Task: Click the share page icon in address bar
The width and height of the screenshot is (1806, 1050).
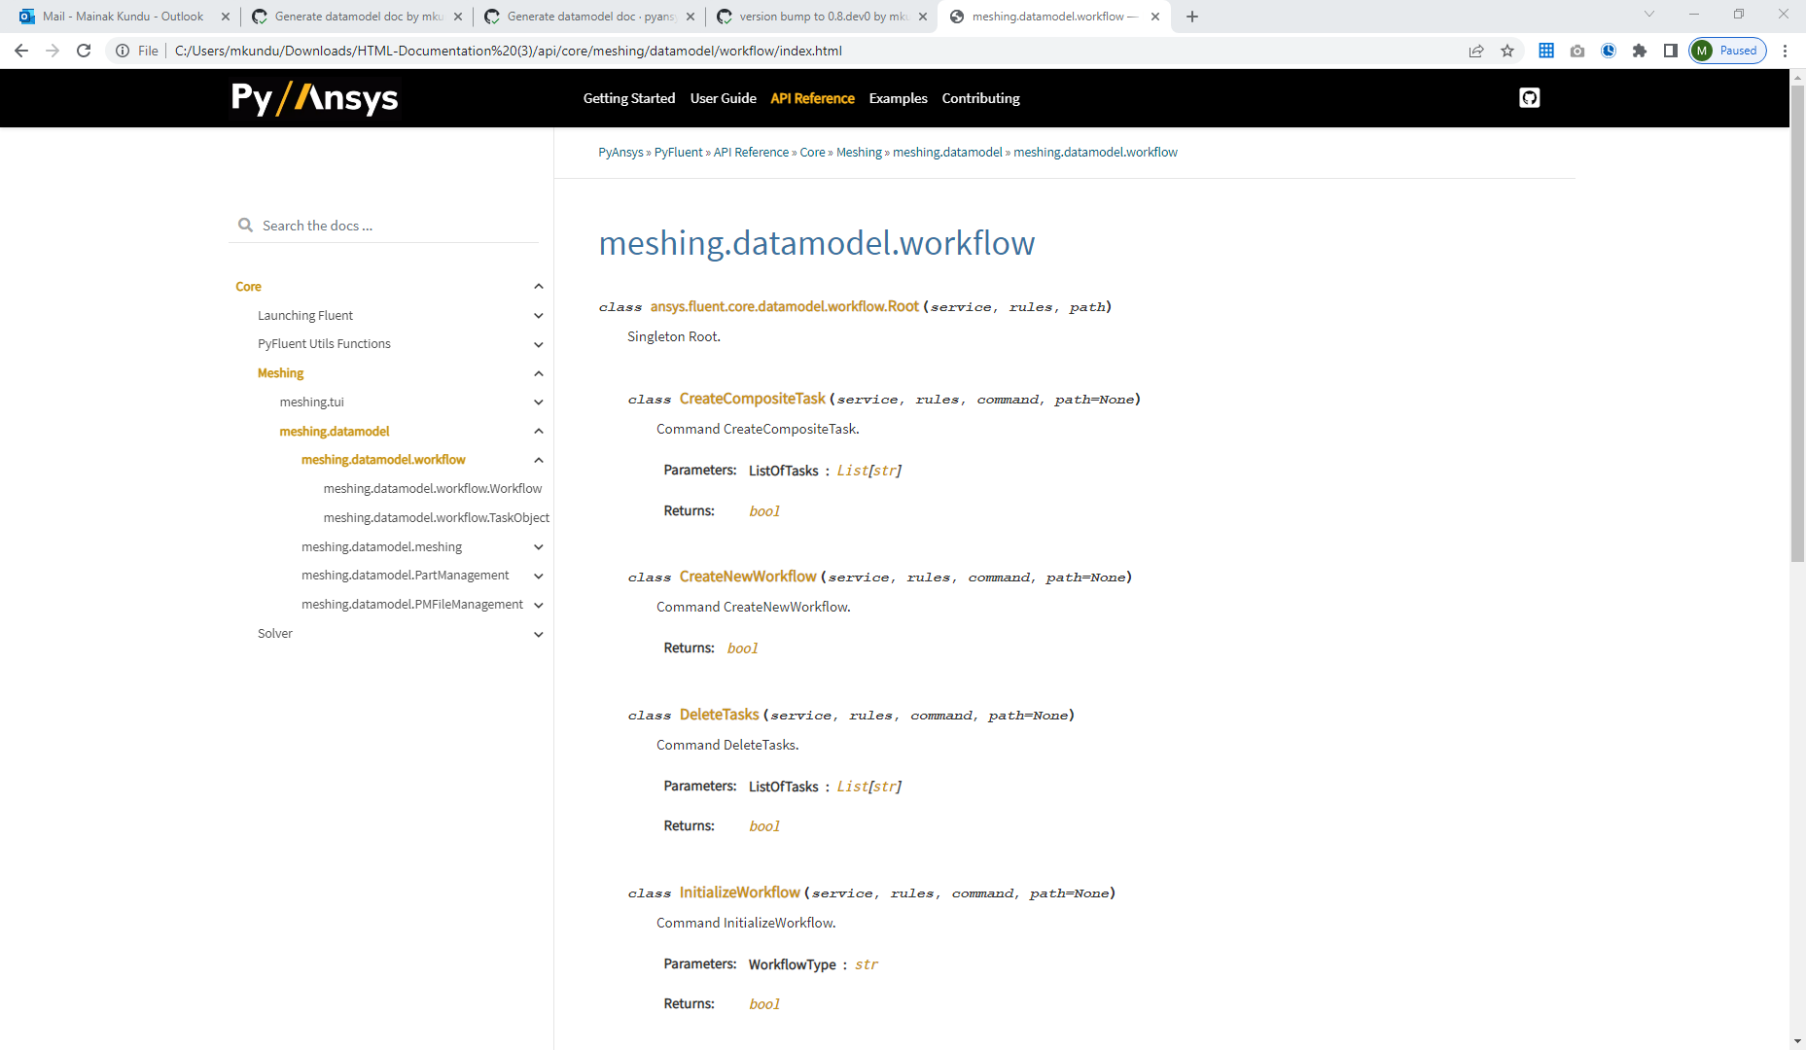Action: [1476, 51]
